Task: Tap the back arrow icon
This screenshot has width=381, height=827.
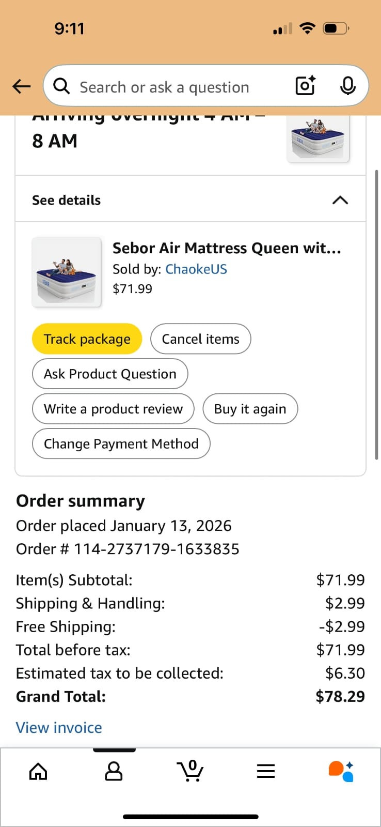Action: tap(22, 86)
